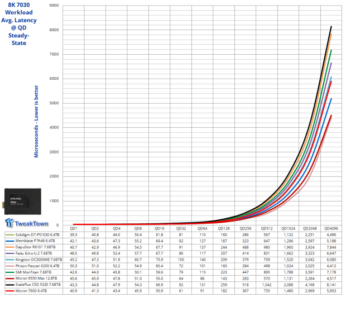Click the 1000 y-axis label

[54, 201]
